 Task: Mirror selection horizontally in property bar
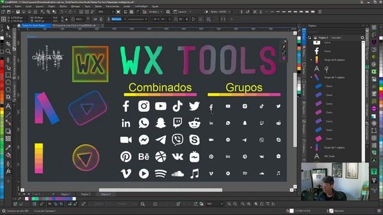95,19
